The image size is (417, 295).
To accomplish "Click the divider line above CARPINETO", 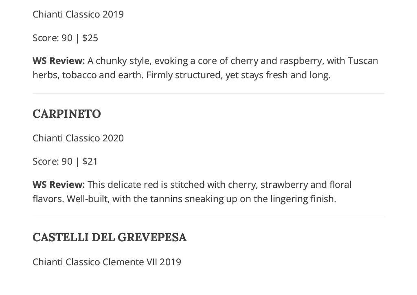I will point(208,93).
